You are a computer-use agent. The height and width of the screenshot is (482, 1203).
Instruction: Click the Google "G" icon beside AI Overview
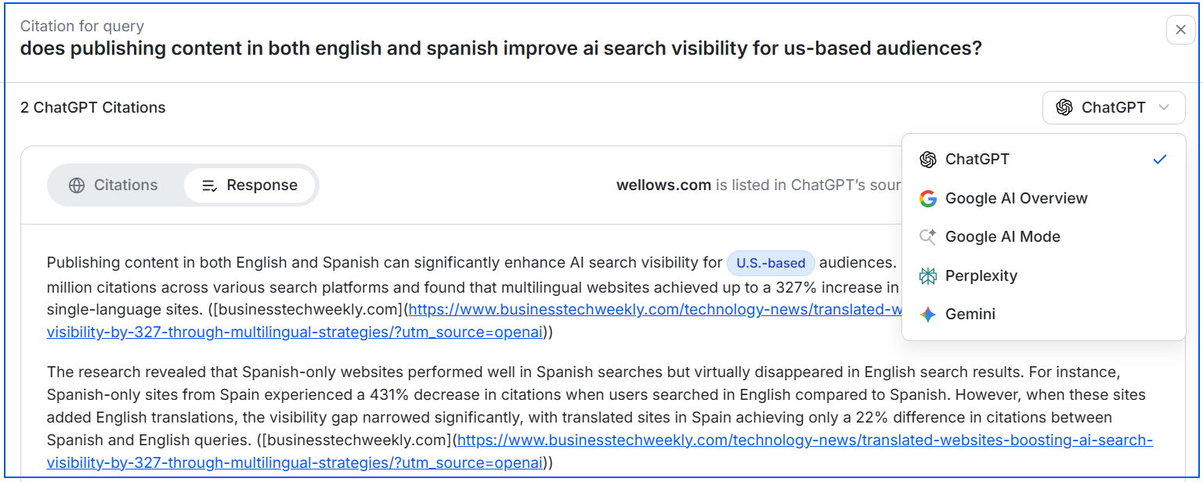[928, 198]
